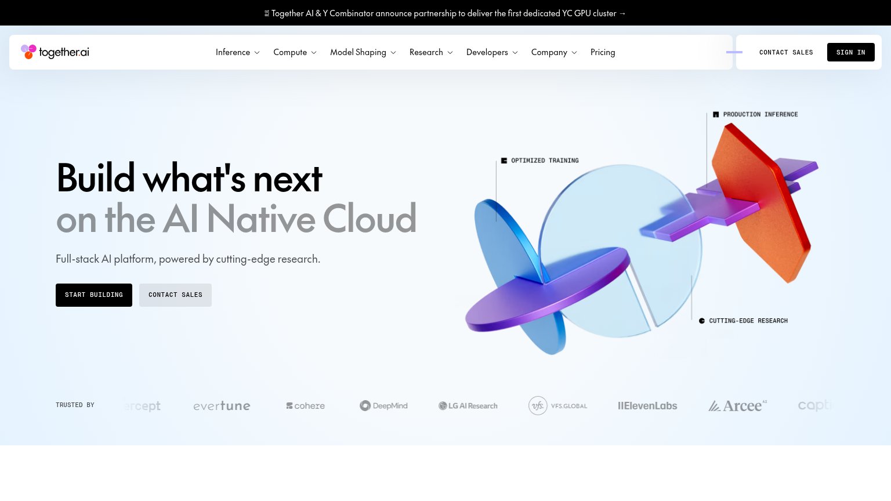Image resolution: width=891 pixels, height=501 pixels.
Task: Click the together.ai logo
Action: click(55, 52)
